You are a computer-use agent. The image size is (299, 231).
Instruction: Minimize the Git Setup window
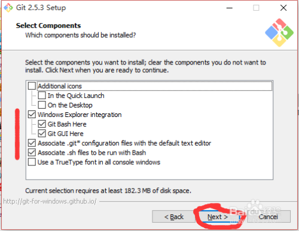pos(230,8)
